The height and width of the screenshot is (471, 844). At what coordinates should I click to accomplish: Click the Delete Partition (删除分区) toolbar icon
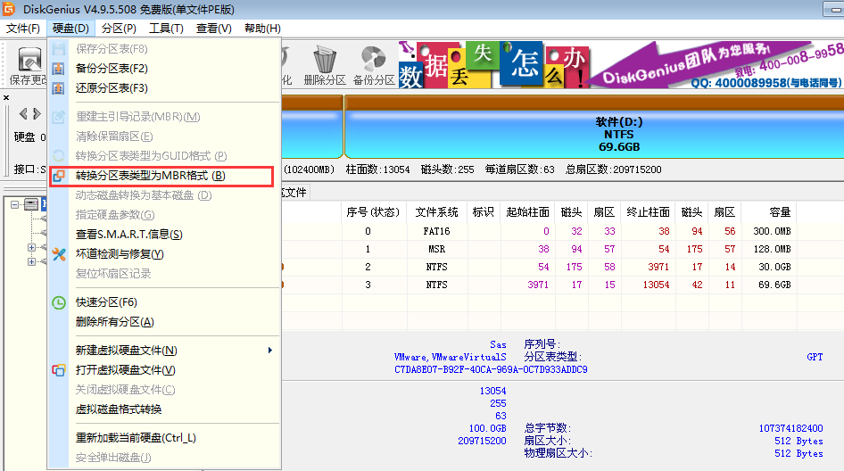(324, 66)
